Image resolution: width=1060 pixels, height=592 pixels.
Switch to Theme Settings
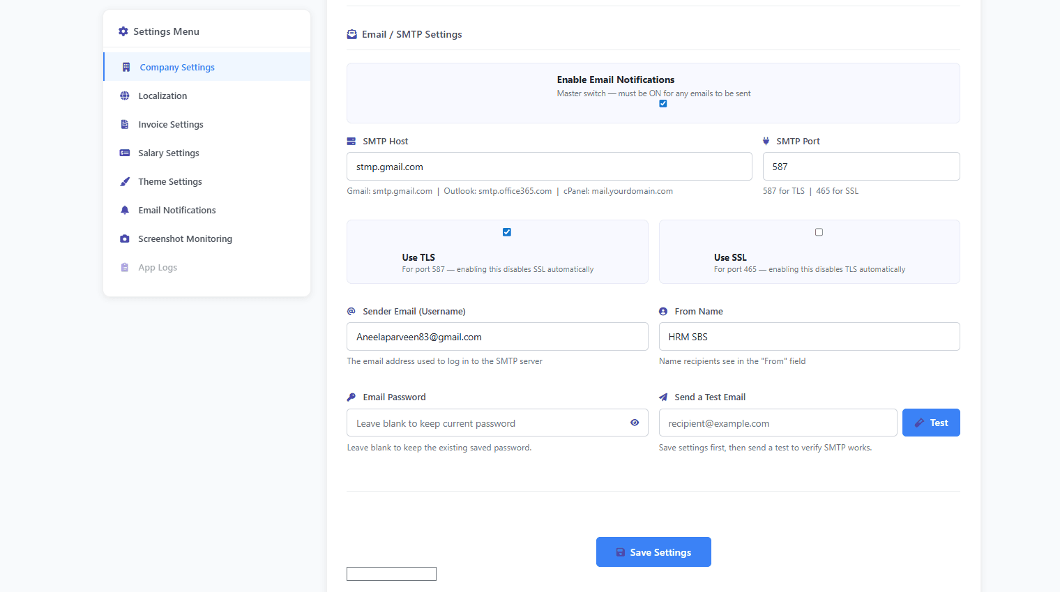pos(207,181)
